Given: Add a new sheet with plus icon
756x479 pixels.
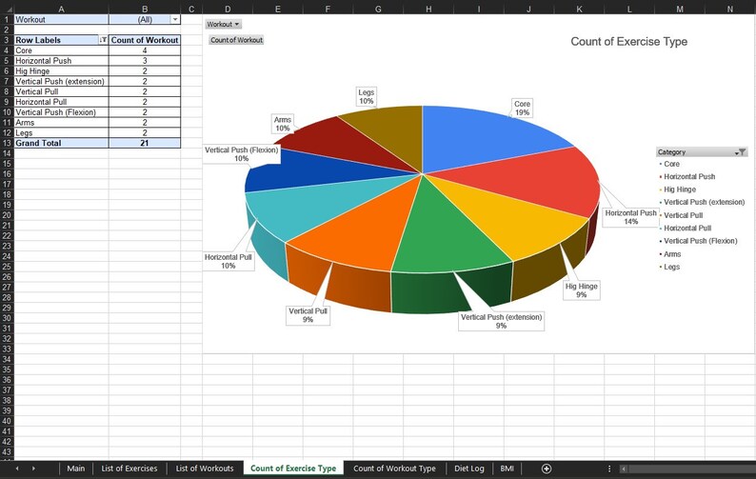Looking at the screenshot, I should coord(547,469).
